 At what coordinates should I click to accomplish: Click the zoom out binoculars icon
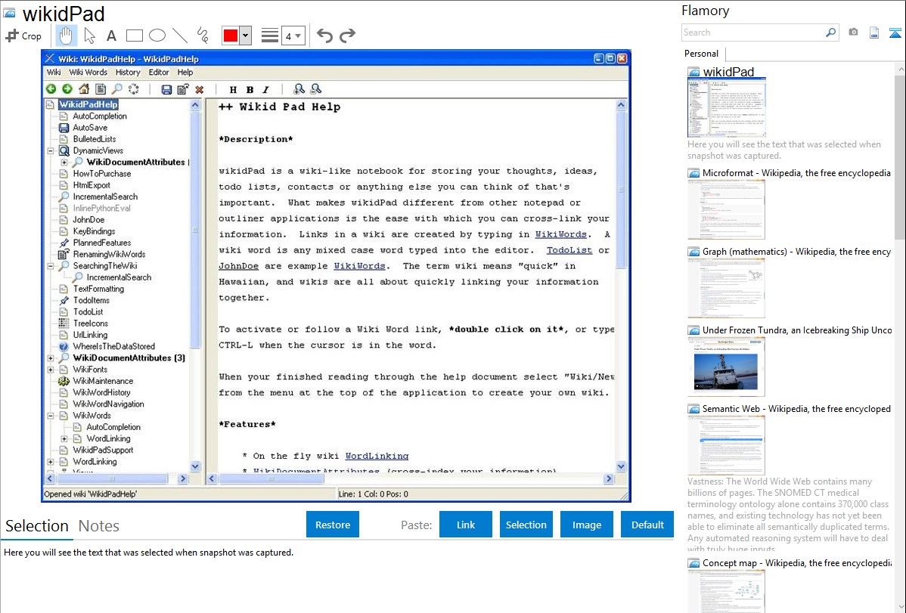[x=315, y=89]
